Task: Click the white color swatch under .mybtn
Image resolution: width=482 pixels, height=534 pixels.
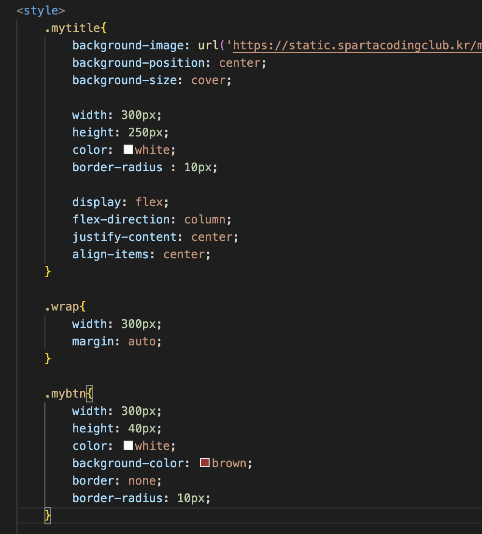Action: (128, 445)
